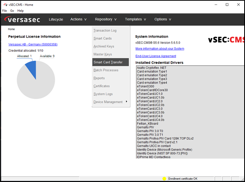The image size is (245, 182).
Task: Expand the Actions dropdown menu
Action: click(78, 19)
